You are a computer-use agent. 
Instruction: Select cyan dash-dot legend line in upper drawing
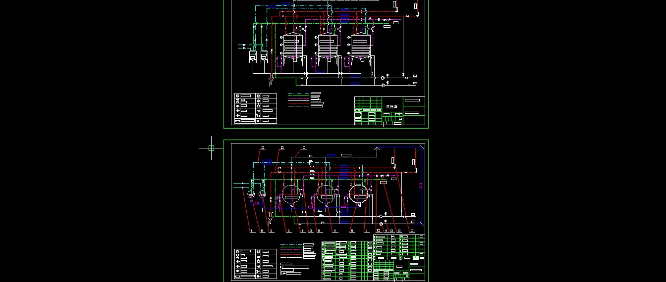click(298, 94)
